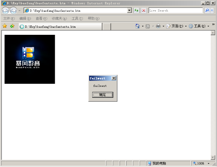The height and width of the screenshot is (167, 217).
Task: Click the Live Search input box
Action: pos(176,11)
